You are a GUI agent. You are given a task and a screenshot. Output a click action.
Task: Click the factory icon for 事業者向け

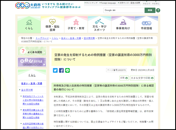(123, 22)
